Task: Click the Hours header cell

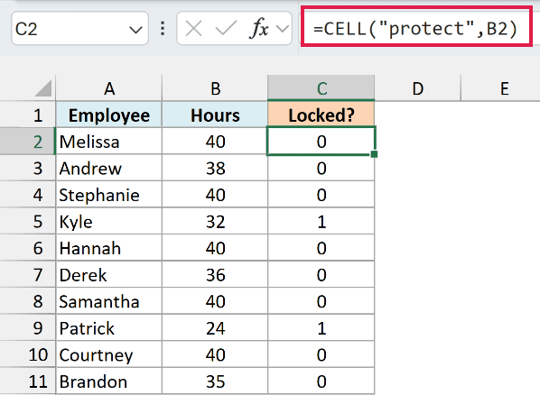Action: pyautogui.click(x=215, y=115)
